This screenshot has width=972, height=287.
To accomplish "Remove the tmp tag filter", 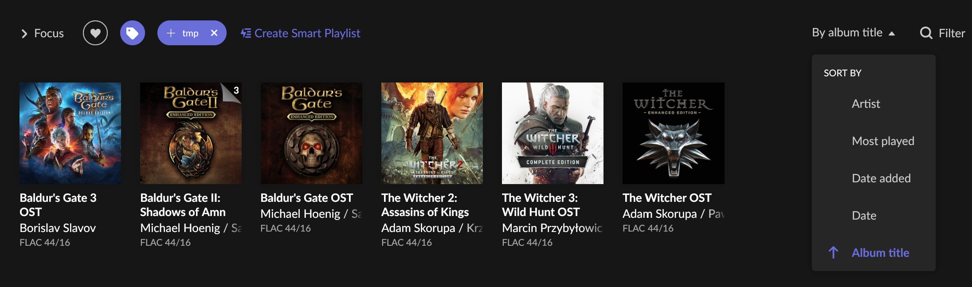I will click(214, 33).
